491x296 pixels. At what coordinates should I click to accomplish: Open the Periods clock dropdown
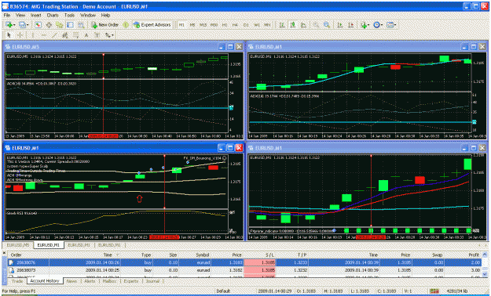tap(378, 25)
